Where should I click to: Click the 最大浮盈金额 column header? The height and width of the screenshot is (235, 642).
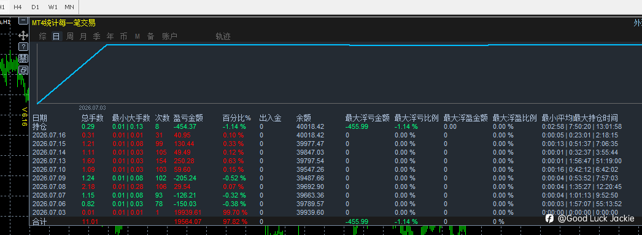pyautogui.click(x=465, y=118)
